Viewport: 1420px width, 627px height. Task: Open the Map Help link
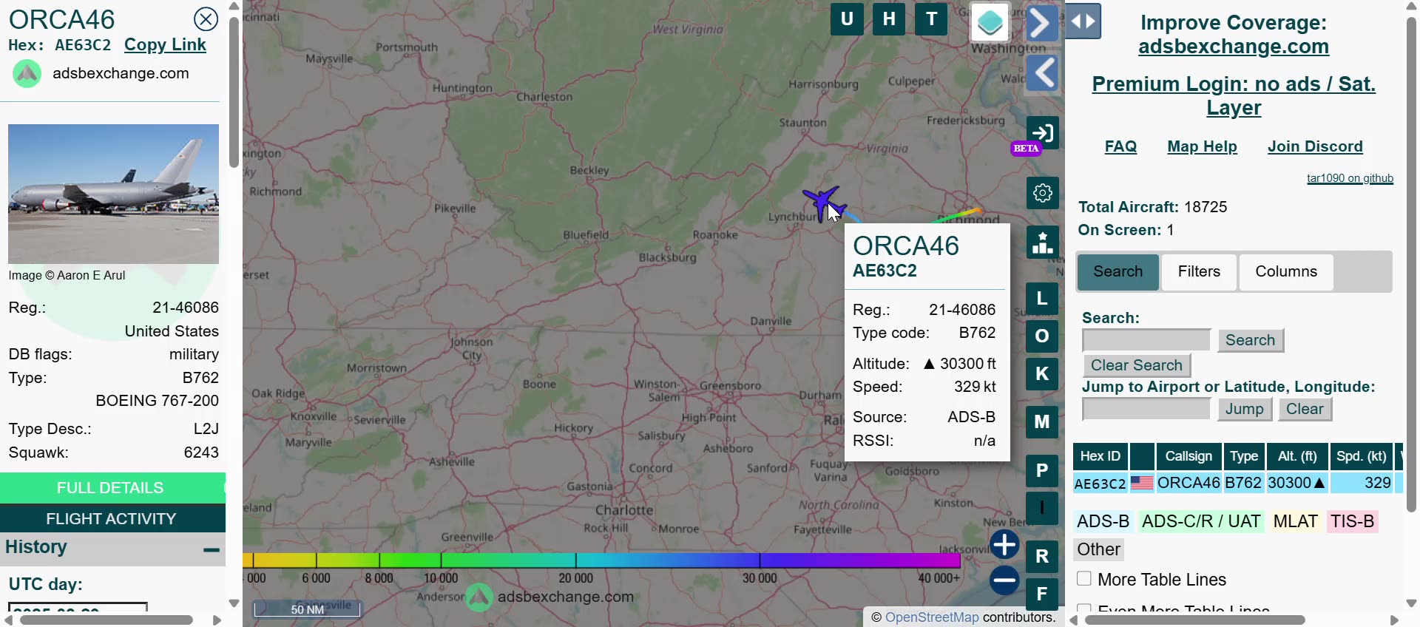[x=1203, y=146]
